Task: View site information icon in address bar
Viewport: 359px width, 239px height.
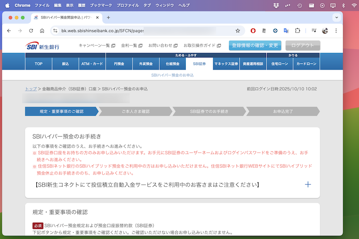Action: (55, 30)
